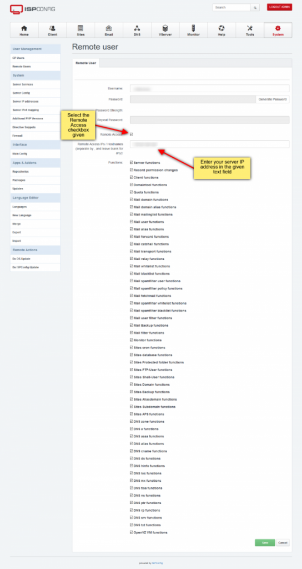Toggle Monitor functions checkbox
The image size is (302, 569).
[131, 340]
